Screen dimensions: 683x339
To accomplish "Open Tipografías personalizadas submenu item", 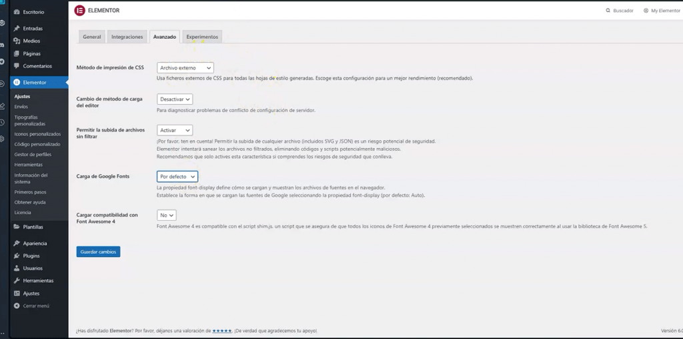I will click(x=29, y=120).
